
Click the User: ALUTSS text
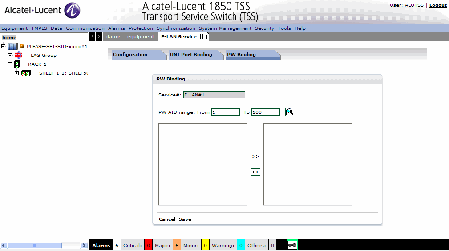click(406, 5)
